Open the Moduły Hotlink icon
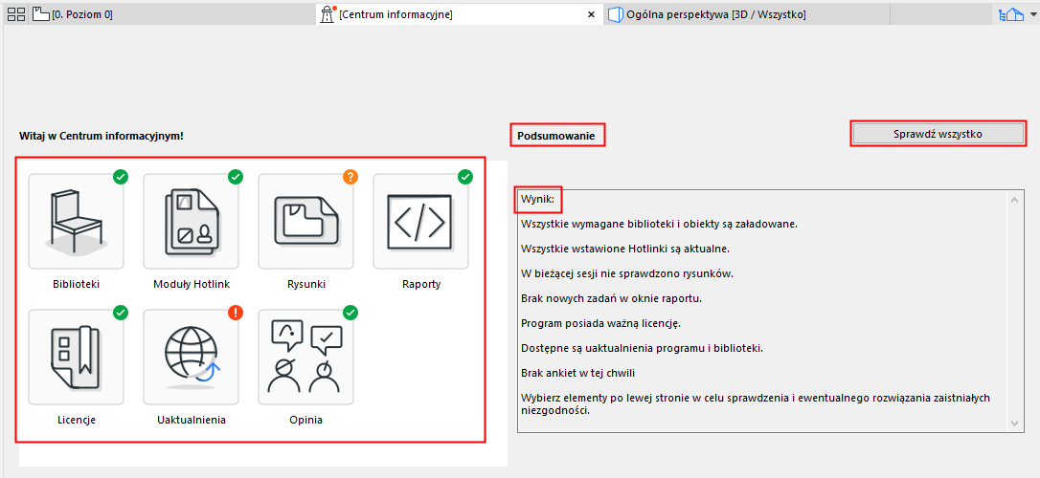This screenshot has width=1040, height=478. (x=191, y=221)
